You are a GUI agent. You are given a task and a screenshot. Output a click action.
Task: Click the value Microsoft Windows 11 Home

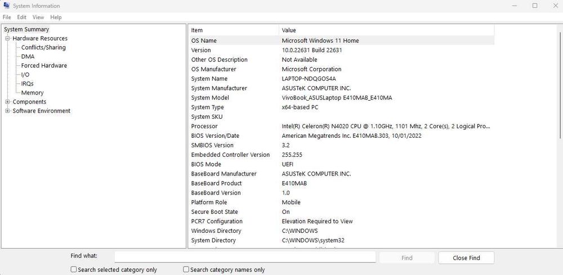320,40
